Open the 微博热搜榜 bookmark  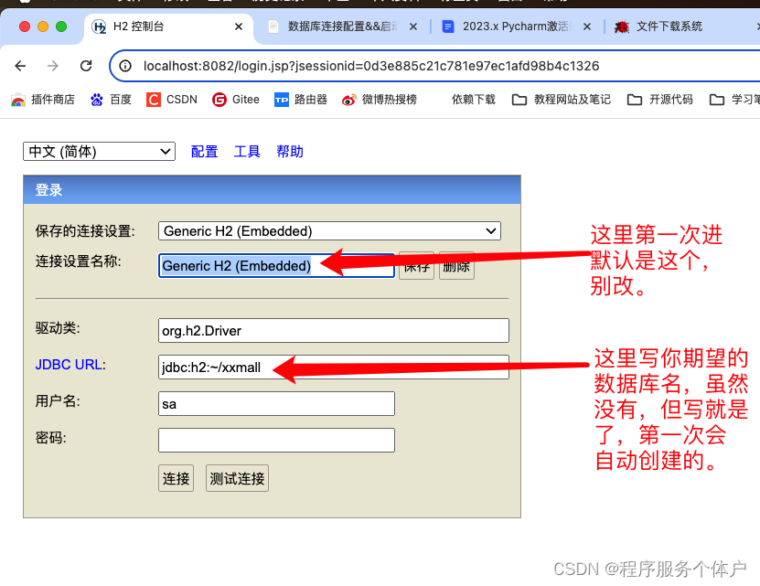tap(379, 100)
